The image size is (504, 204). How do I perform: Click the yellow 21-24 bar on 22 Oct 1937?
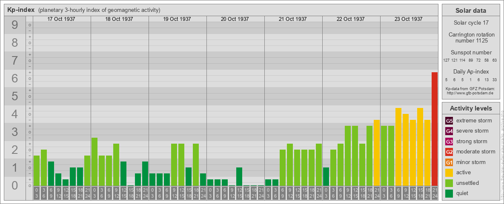377,153
